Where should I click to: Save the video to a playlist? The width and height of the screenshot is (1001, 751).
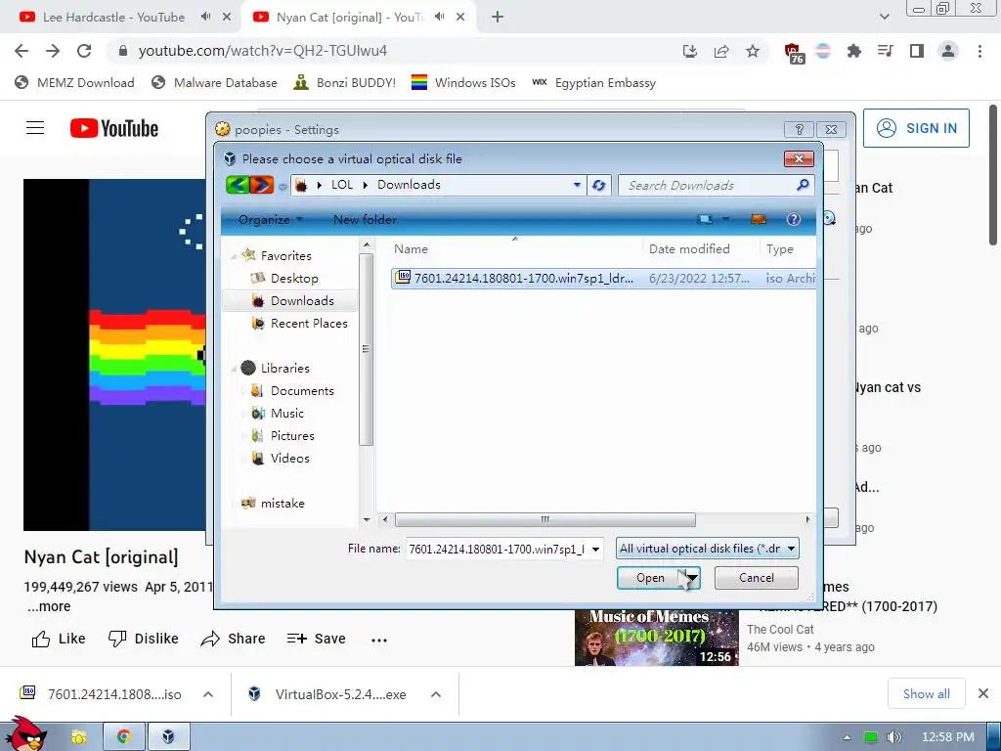(317, 639)
